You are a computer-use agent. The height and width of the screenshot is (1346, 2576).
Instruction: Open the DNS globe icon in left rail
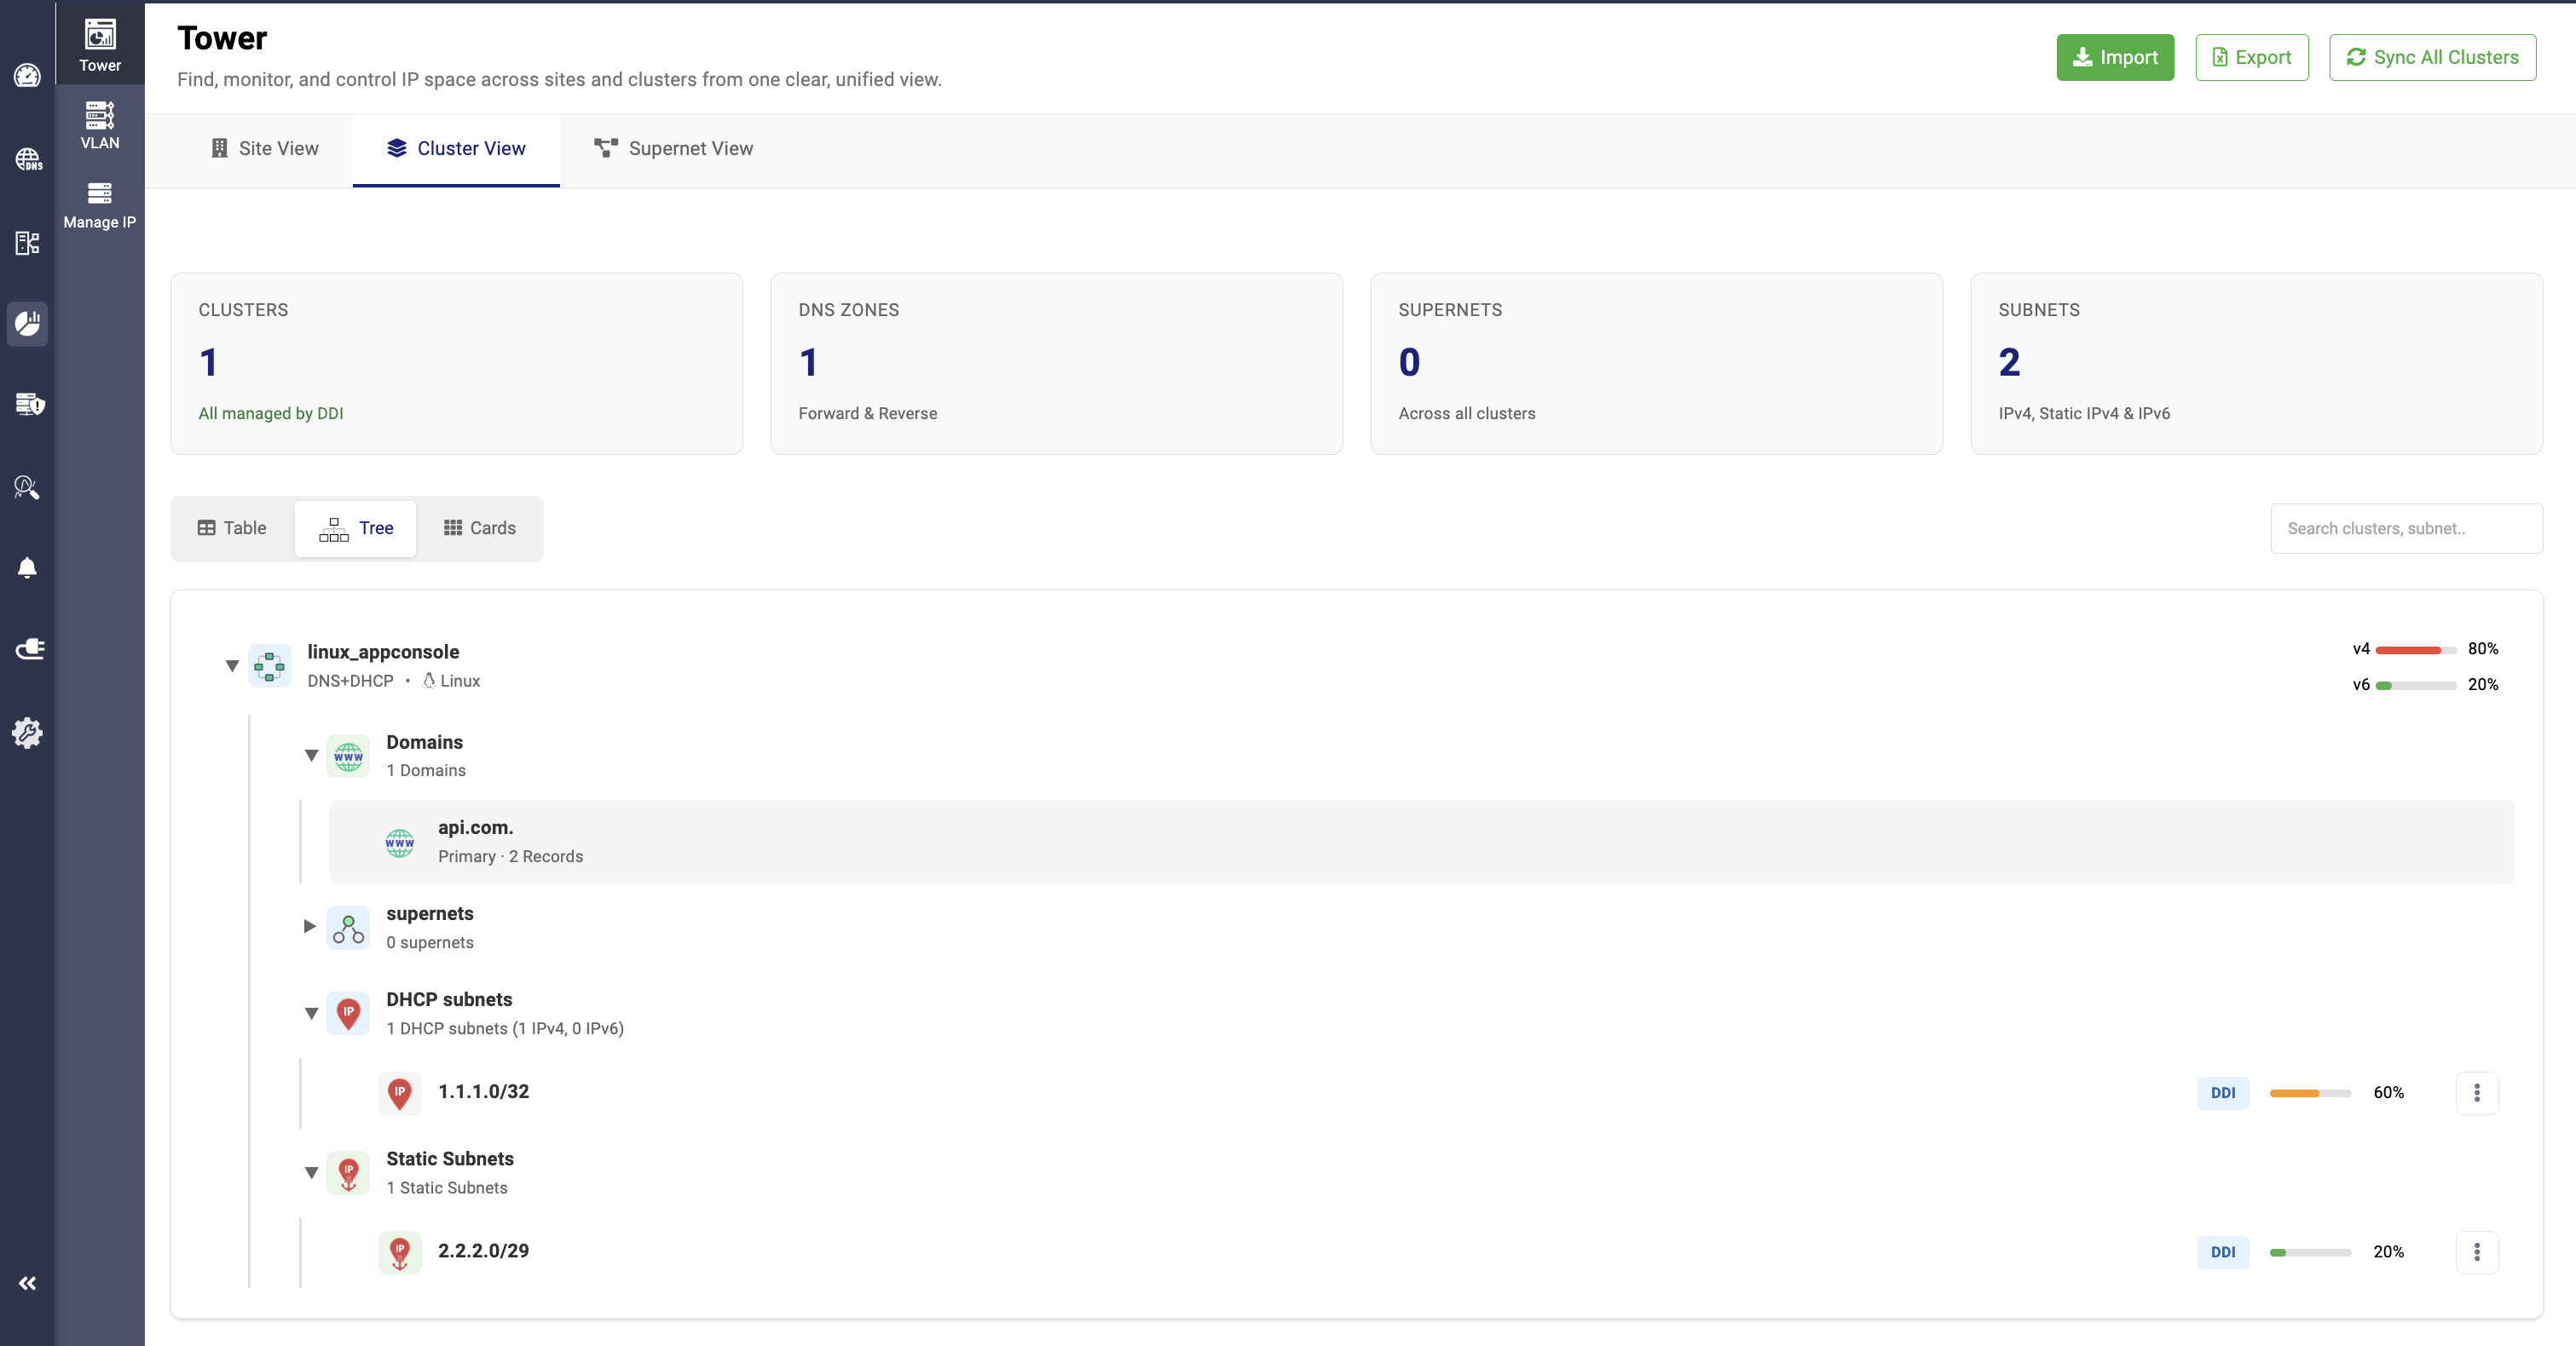pyautogui.click(x=27, y=159)
